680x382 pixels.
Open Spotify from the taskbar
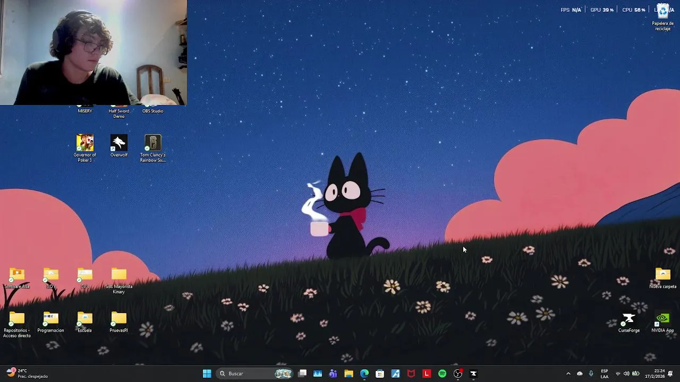(442, 374)
